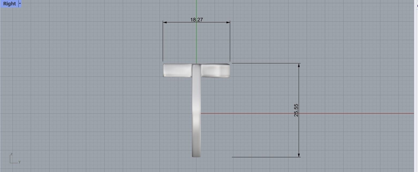Click the z-y axis indicator icon

pos(15,158)
